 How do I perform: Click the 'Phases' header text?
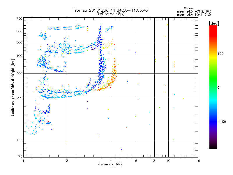click(188, 8)
